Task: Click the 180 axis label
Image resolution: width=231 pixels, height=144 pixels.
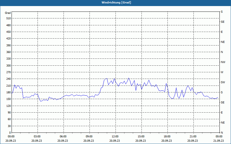Action: click(9, 92)
